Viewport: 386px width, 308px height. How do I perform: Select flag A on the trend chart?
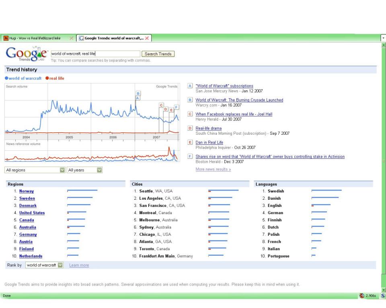(x=138, y=98)
